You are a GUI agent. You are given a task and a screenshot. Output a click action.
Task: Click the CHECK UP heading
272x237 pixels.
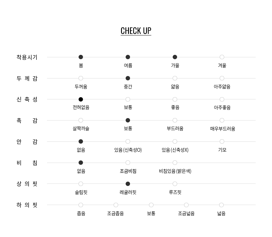point(136,31)
